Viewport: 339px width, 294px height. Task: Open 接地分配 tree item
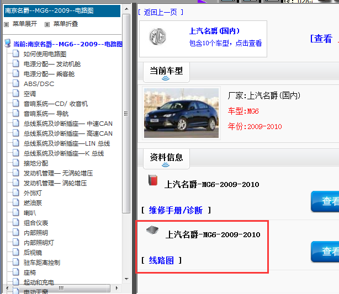click(x=36, y=163)
